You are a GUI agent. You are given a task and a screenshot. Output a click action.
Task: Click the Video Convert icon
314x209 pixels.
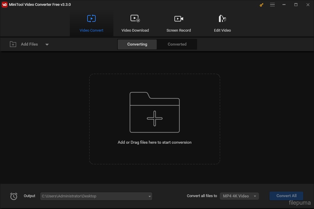[91, 18]
